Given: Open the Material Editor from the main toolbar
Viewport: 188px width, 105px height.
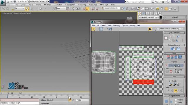Looking at the screenshot, I should tap(152, 8).
